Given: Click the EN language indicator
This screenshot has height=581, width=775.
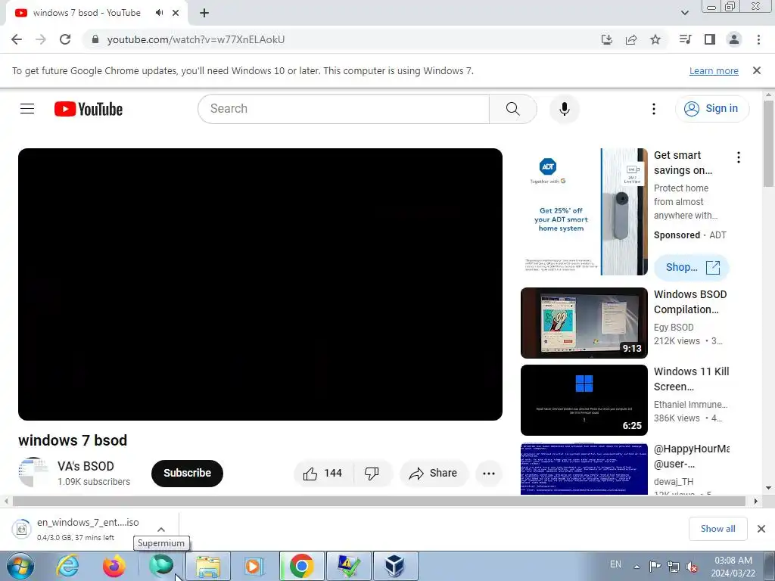Looking at the screenshot, I should click(615, 564).
